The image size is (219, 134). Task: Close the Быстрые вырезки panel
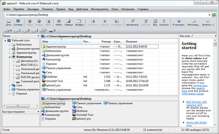pos(38,111)
